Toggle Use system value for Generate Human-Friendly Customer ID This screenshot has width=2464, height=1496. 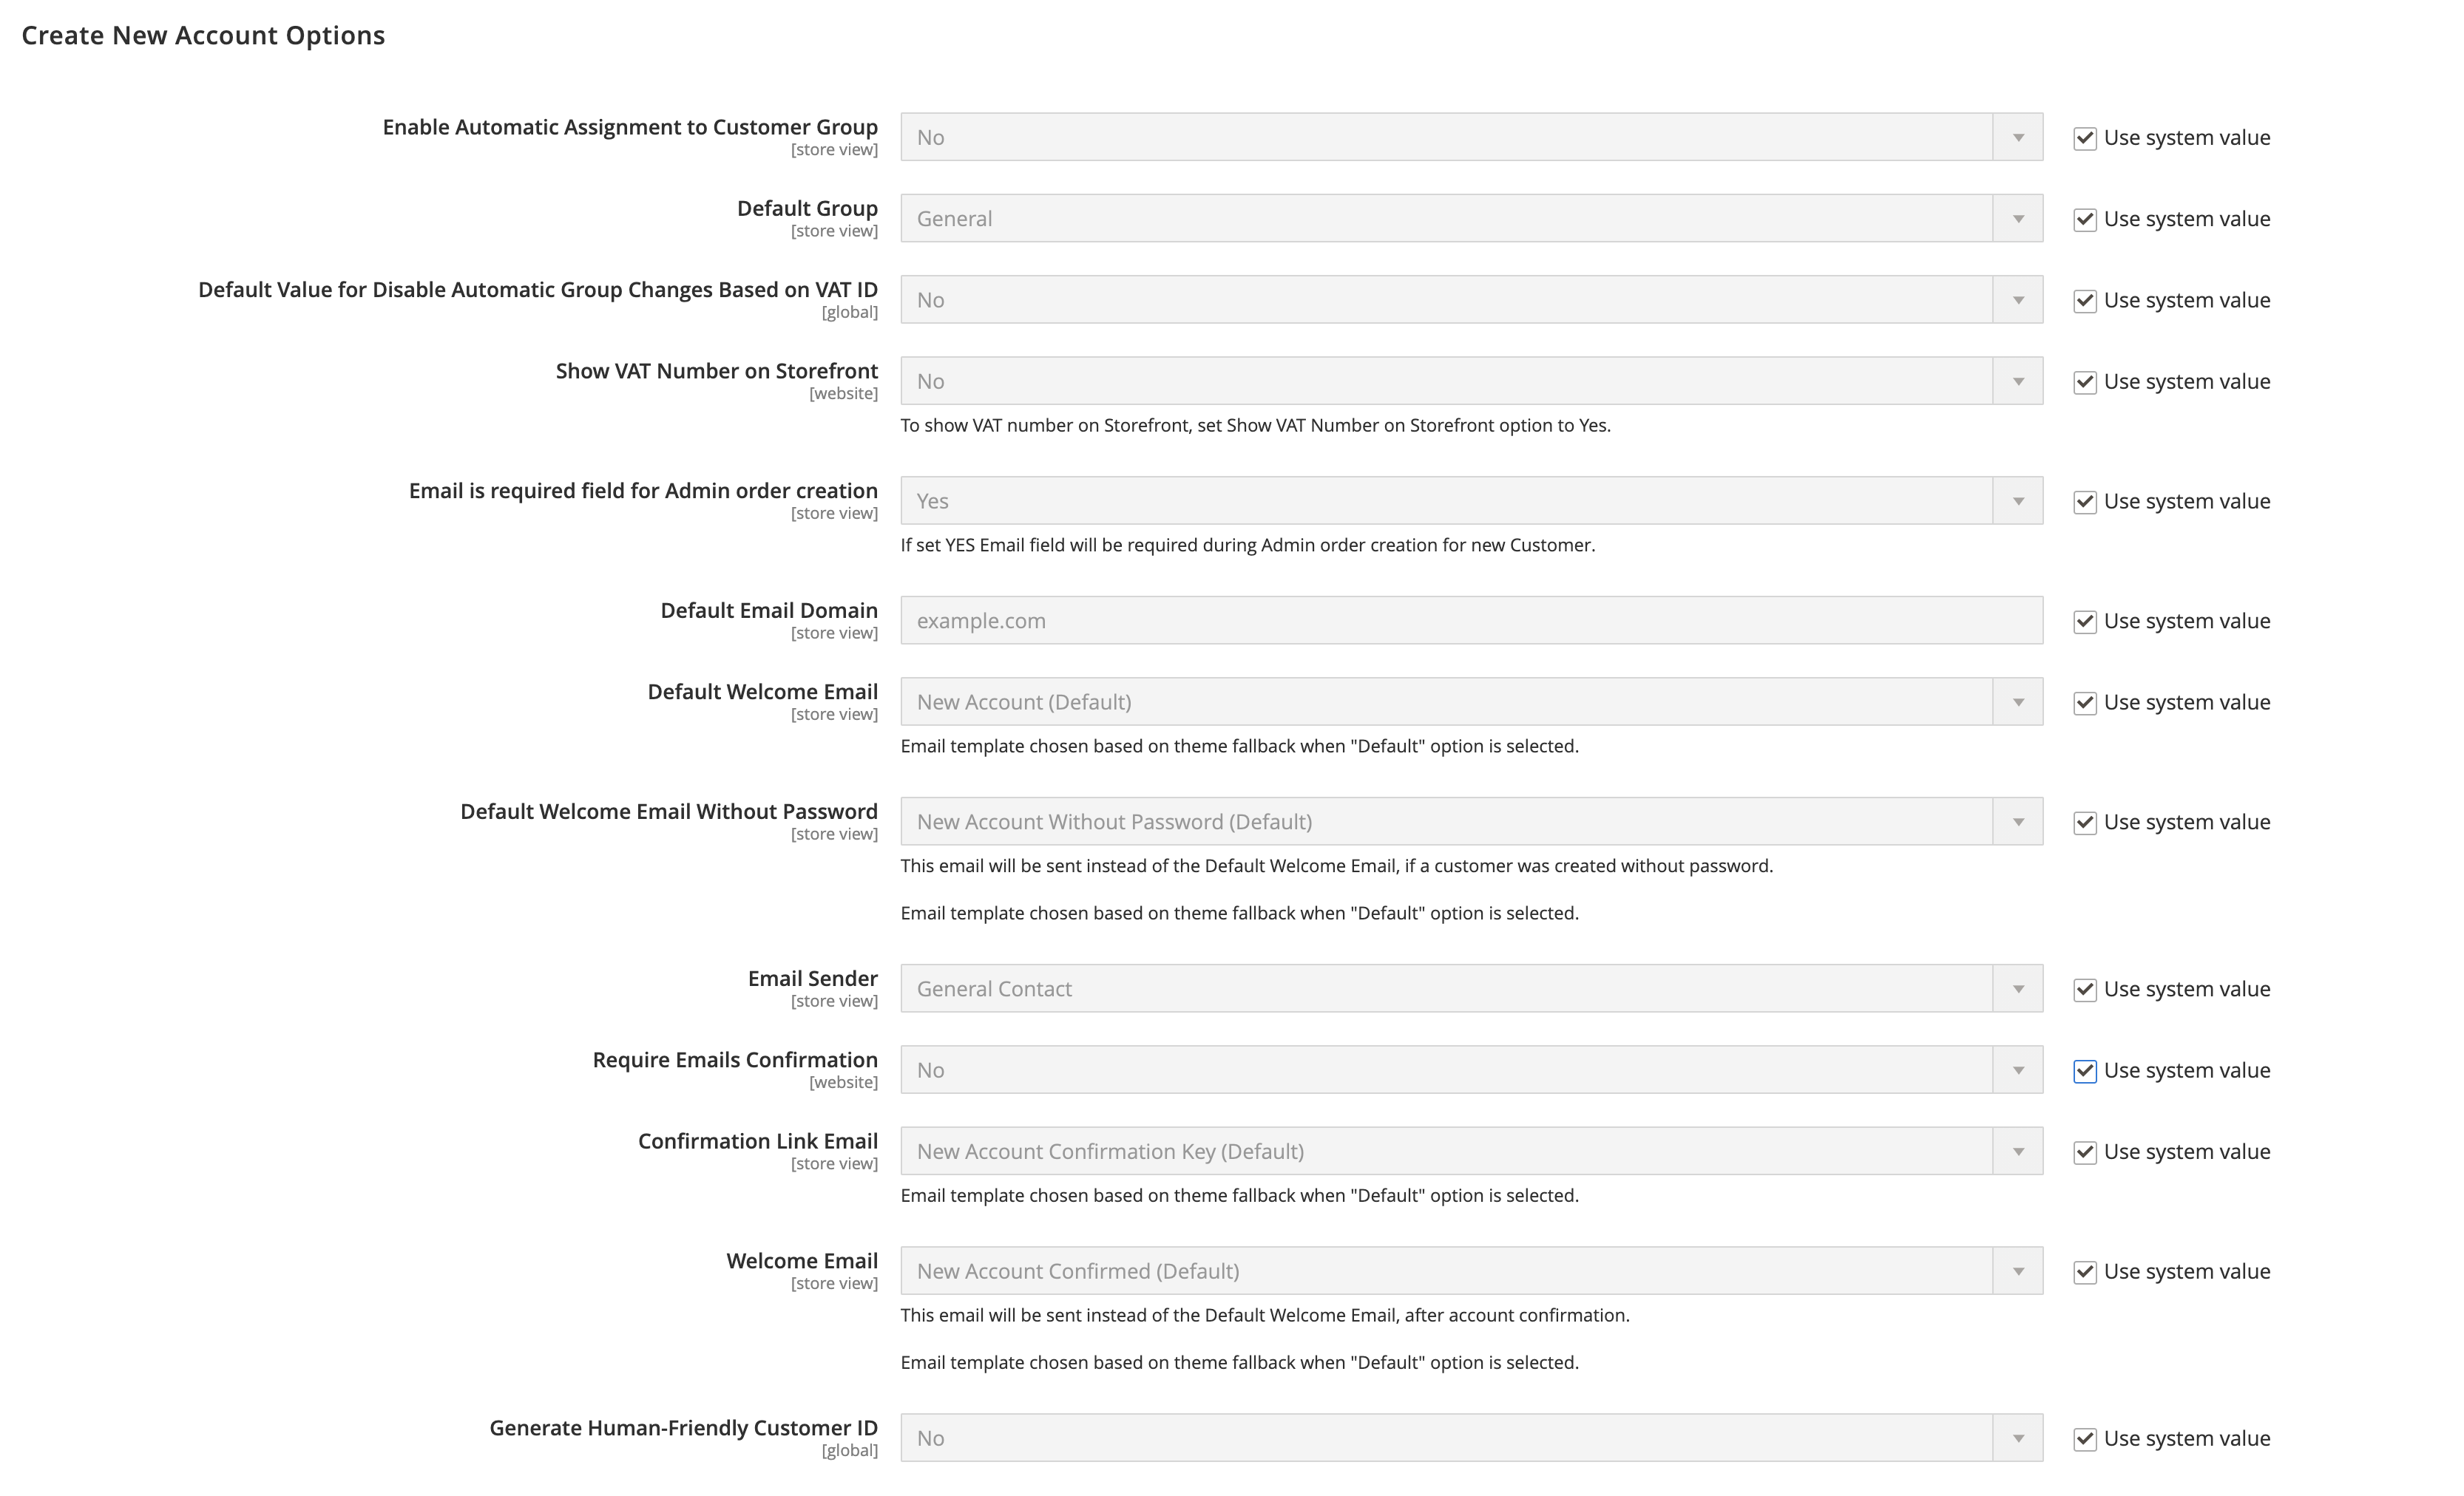click(2084, 1438)
